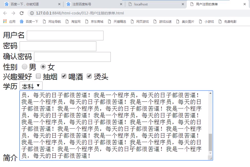Image resolution: width=250 pixels, height=167 pixels.
Task: Focus the 用户名 text field
Action: click(x=65, y=36)
